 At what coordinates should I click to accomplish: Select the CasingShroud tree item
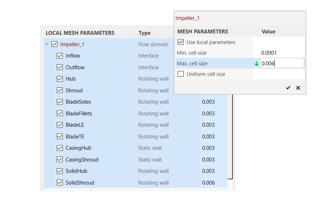(x=82, y=160)
